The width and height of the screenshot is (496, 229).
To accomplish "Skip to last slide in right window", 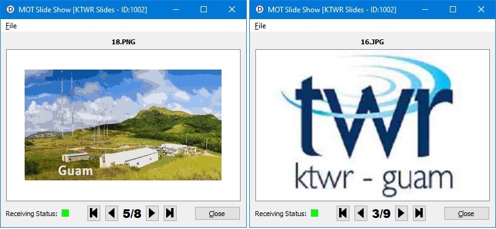I will [x=419, y=214].
